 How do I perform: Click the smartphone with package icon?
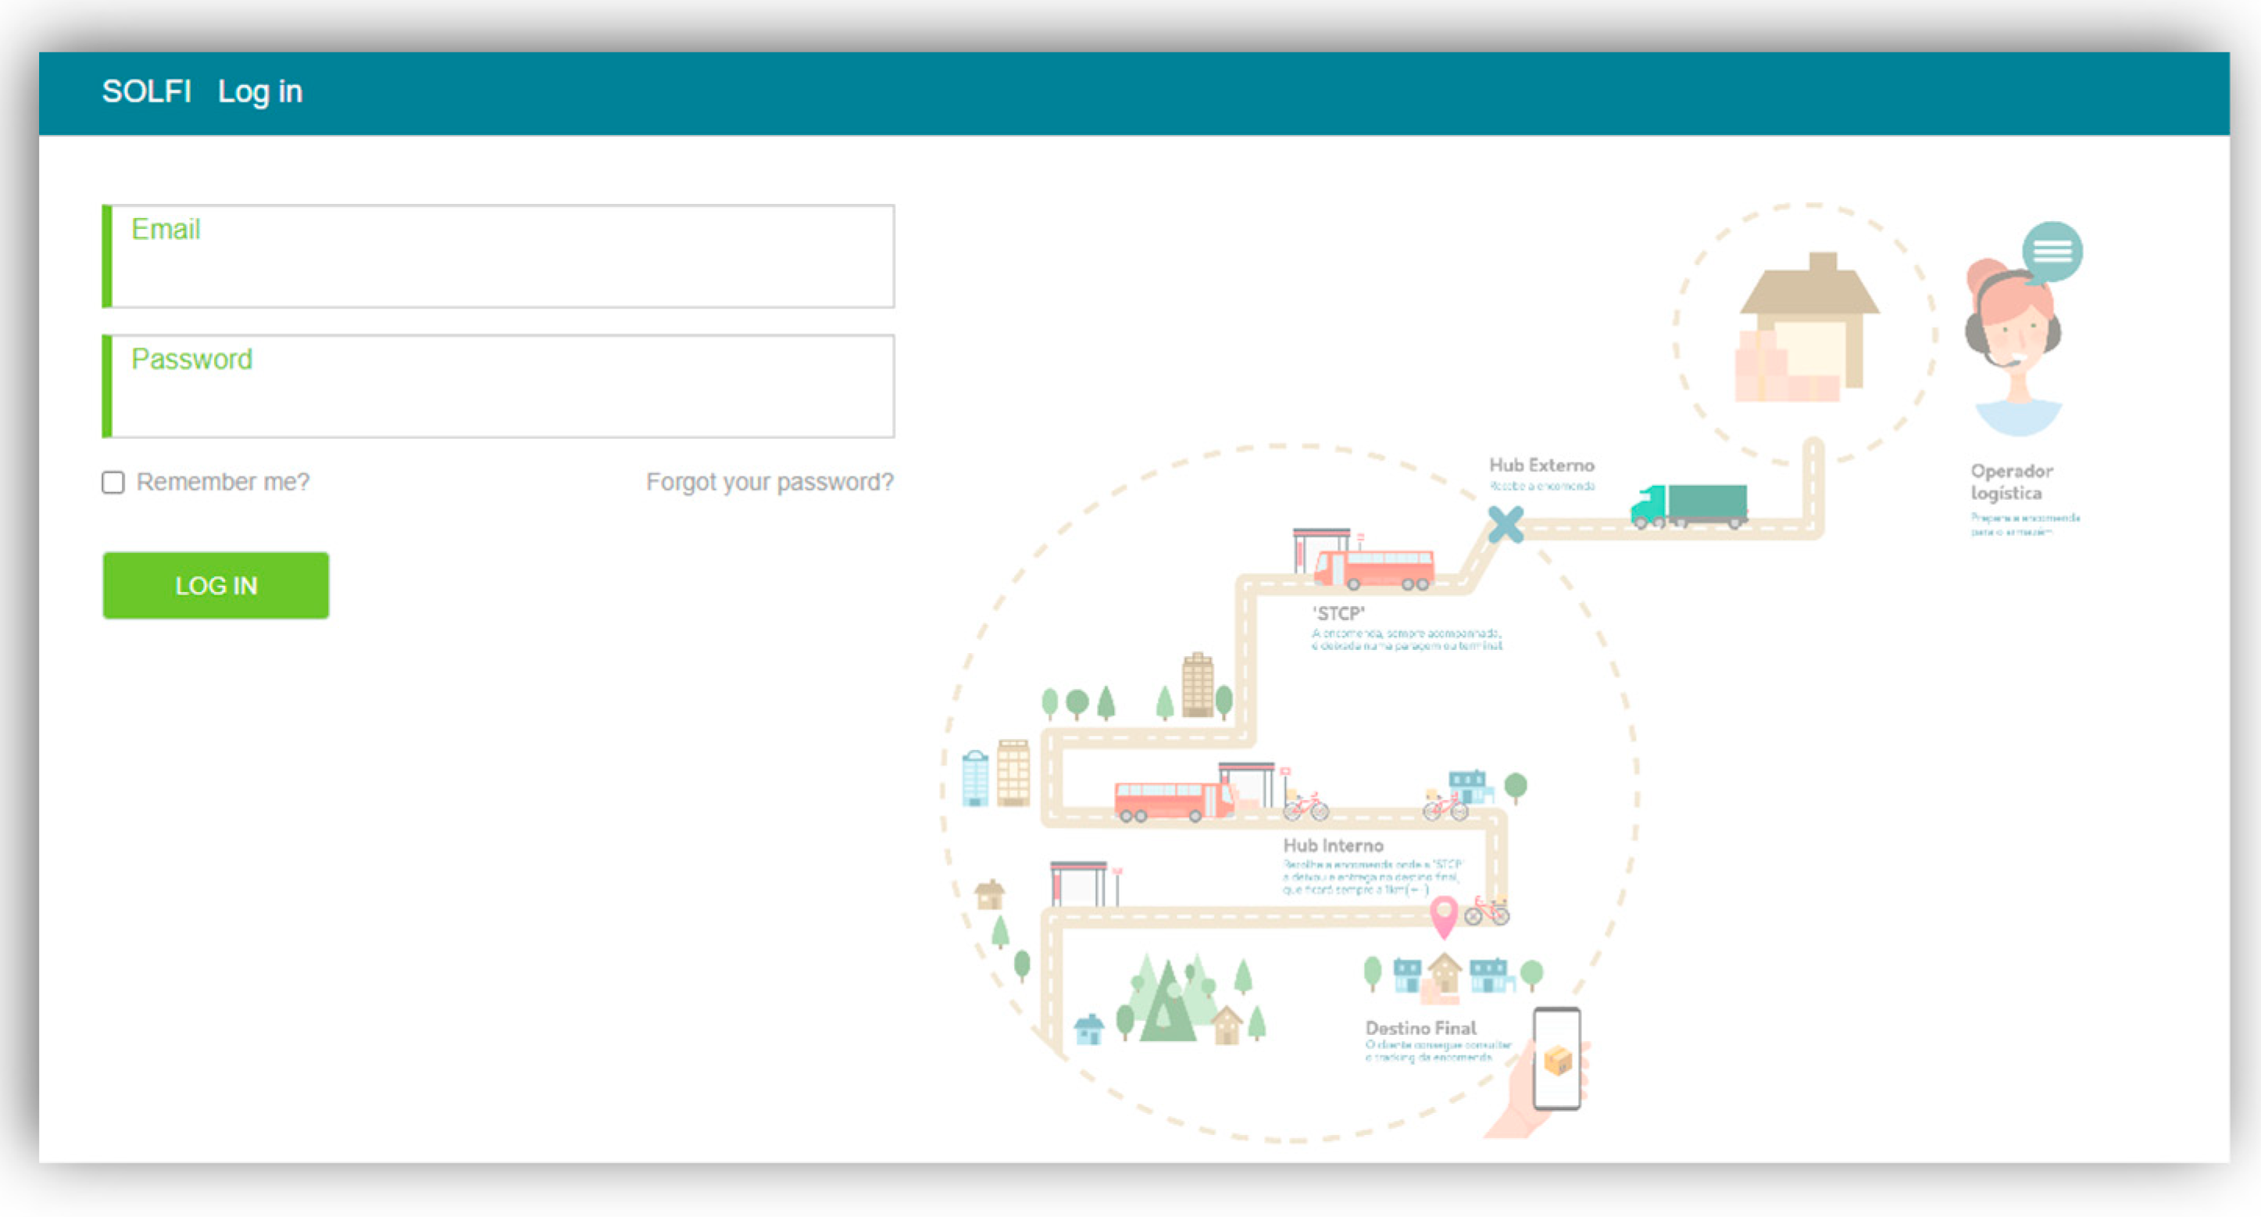point(1556,1058)
